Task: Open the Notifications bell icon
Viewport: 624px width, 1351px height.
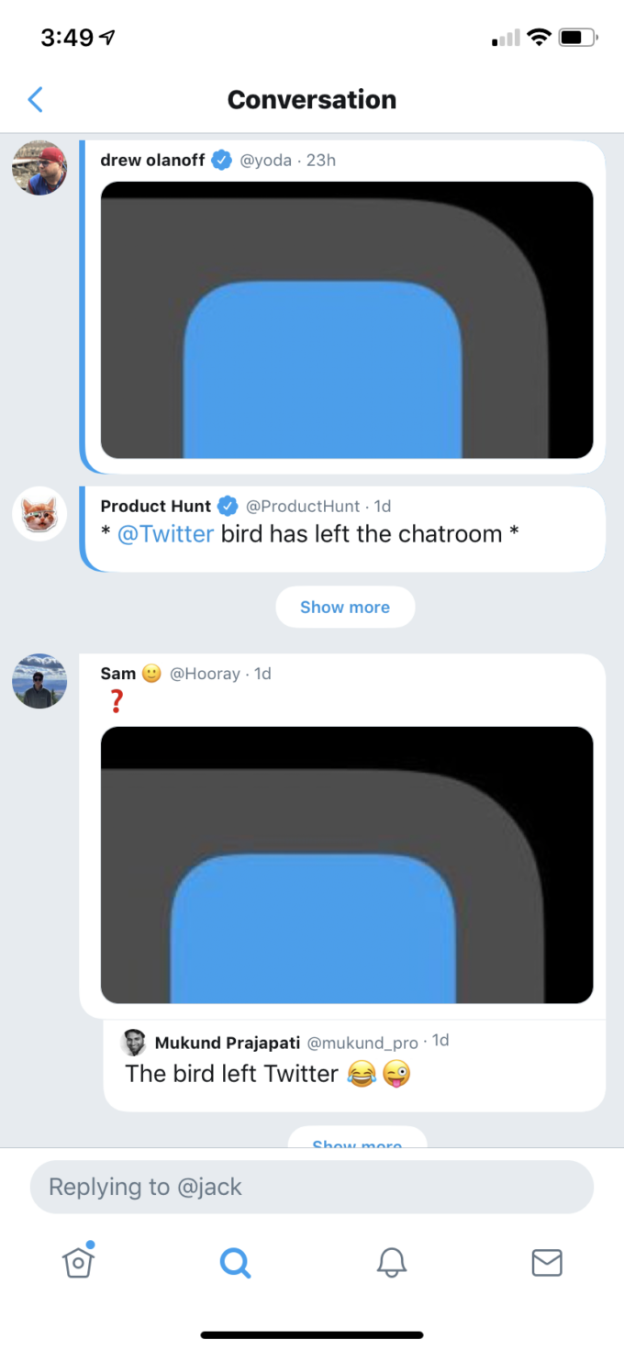Action: coord(392,1263)
